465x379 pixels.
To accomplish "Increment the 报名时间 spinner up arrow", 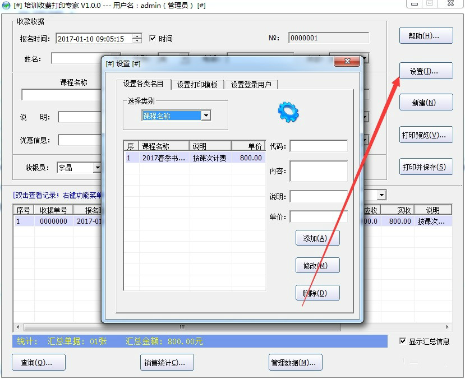I will 137,36.
